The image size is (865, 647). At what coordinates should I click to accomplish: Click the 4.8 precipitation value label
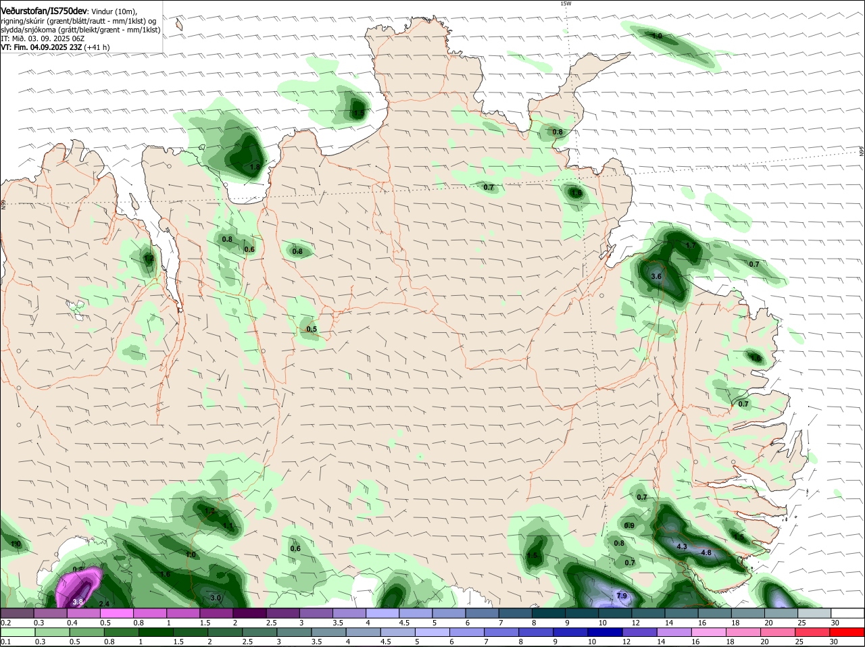coord(706,552)
